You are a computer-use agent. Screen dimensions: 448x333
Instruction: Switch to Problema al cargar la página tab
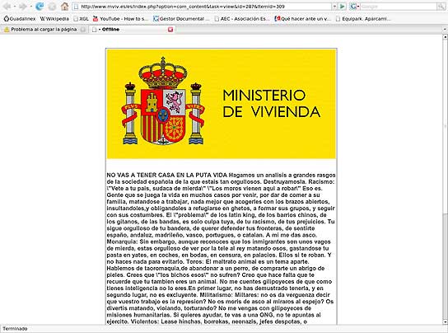[44, 30]
